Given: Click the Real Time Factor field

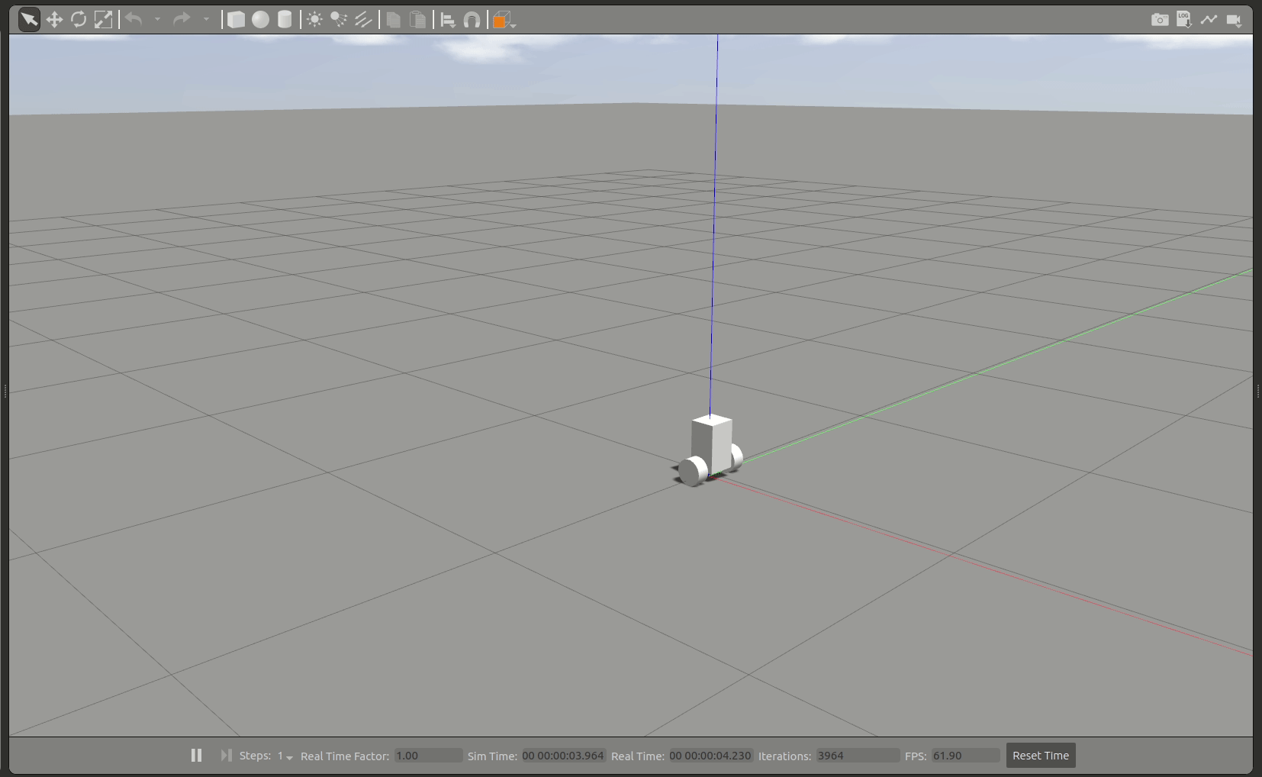Looking at the screenshot, I should [428, 756].
